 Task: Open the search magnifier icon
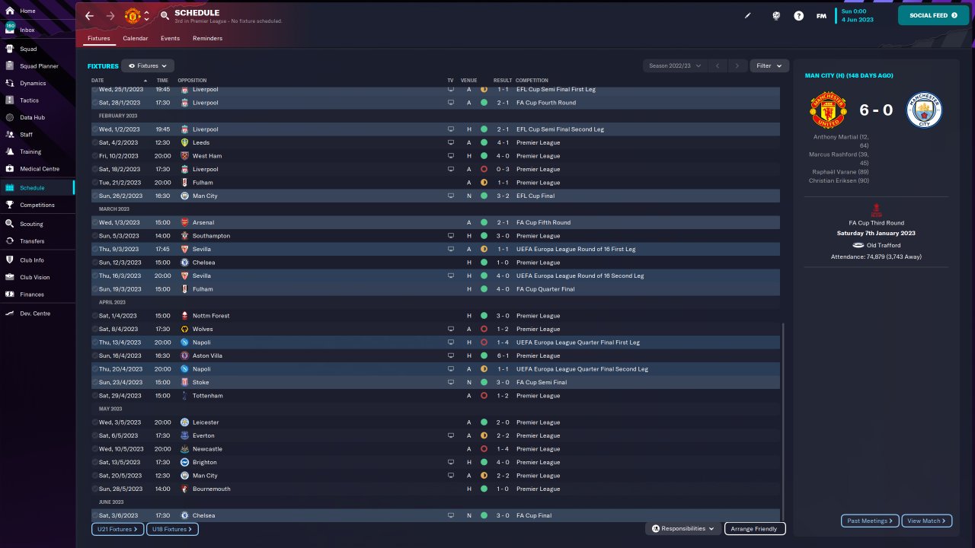coord(165,16)
